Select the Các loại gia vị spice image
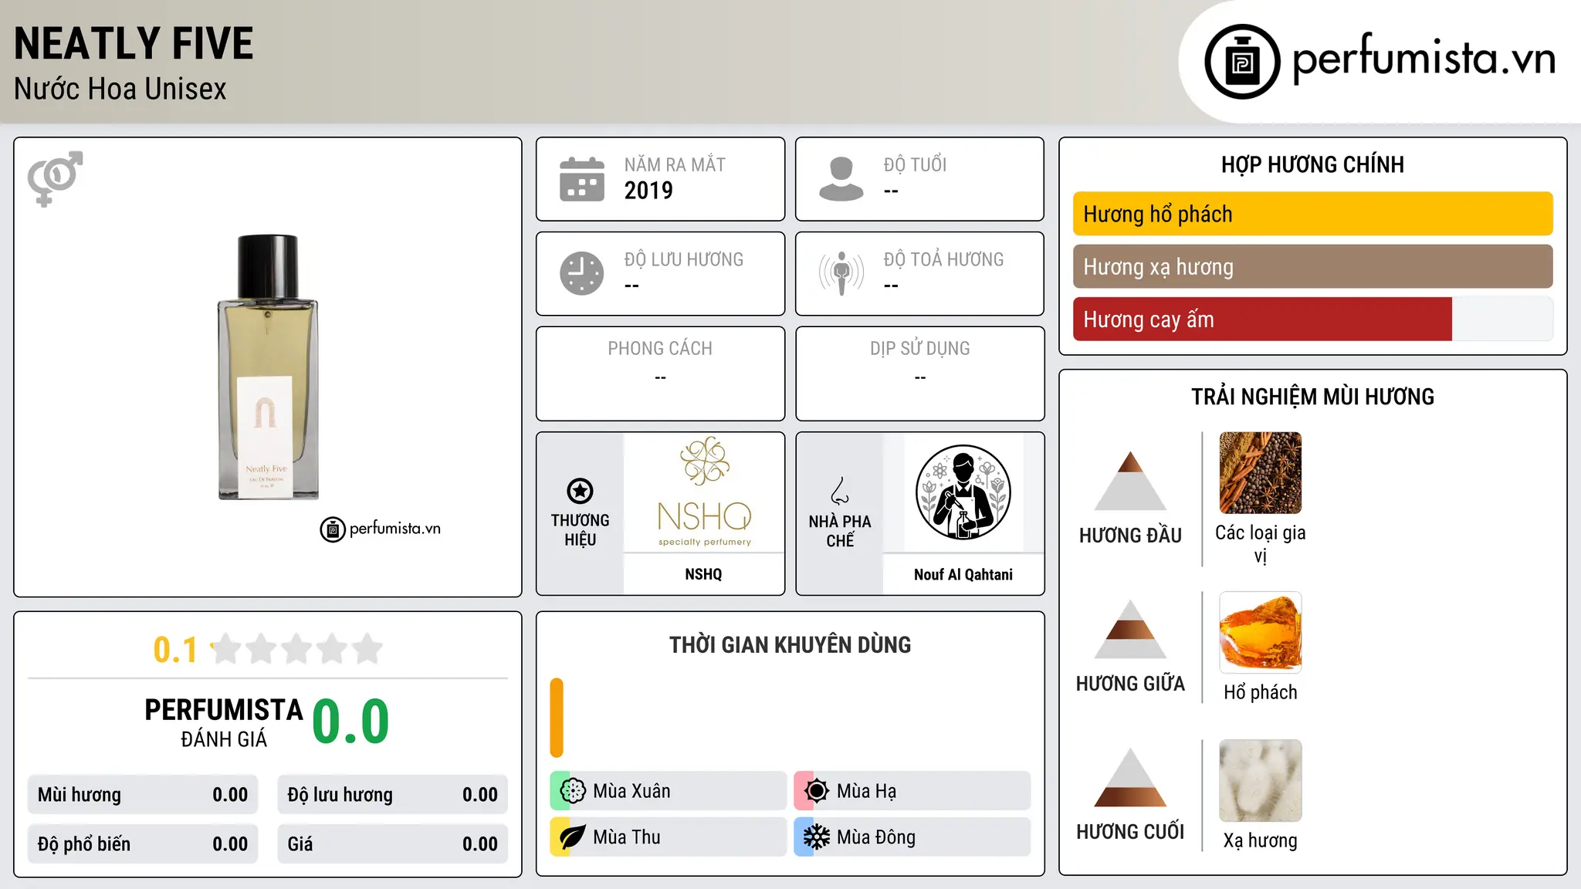 [1261, 473]
